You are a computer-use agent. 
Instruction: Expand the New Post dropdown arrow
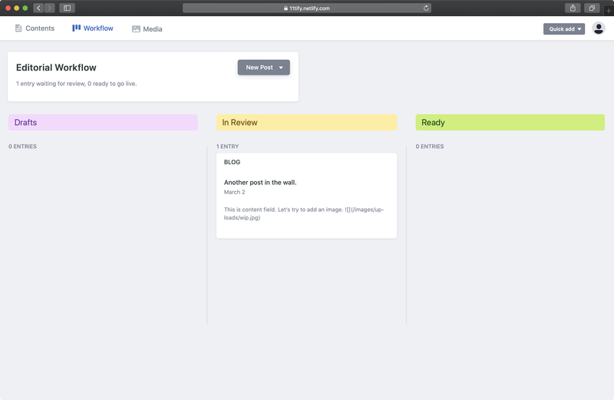(x=281, y=68)
